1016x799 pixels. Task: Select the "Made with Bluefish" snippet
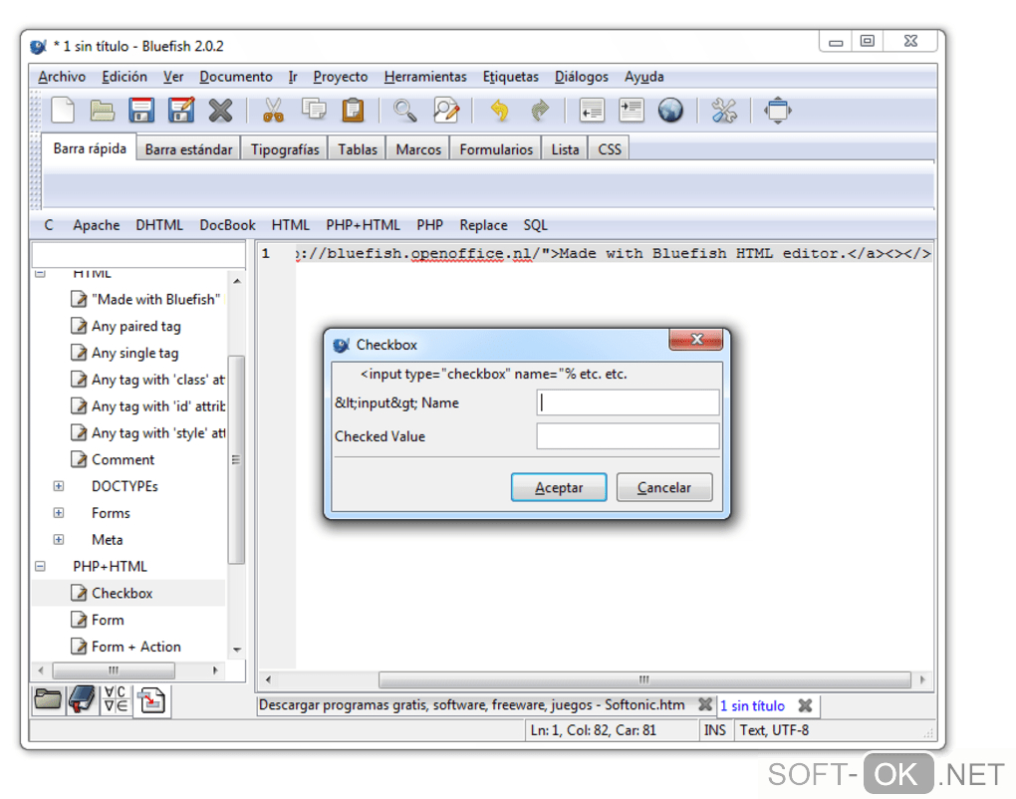[146, 300]
